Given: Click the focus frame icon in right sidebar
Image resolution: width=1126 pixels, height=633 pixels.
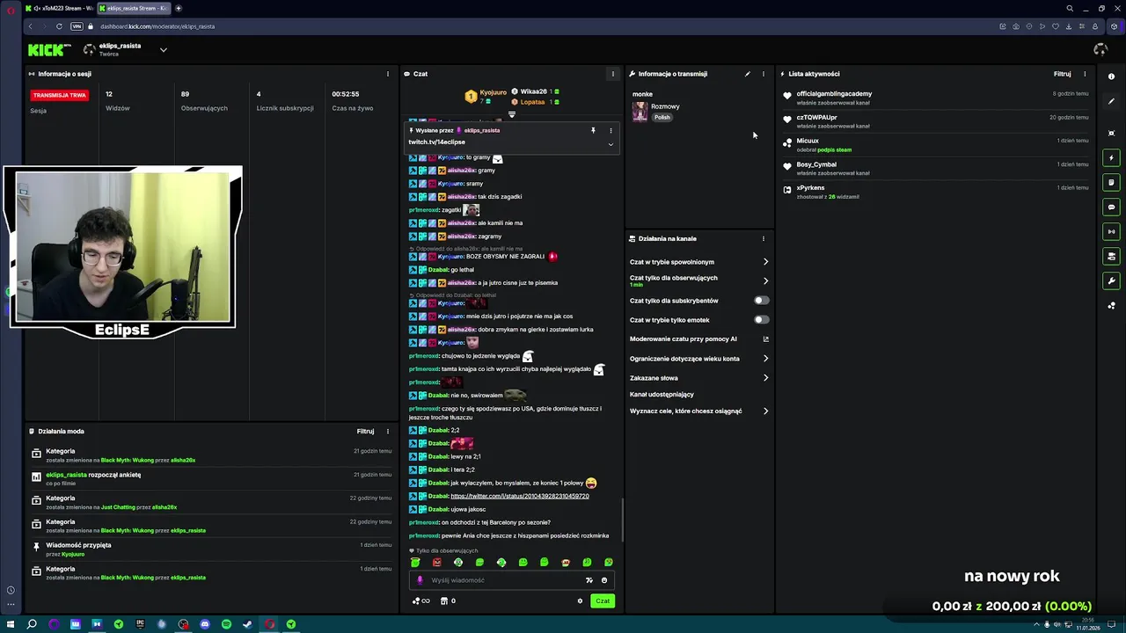Looking at the screenshot, I should (x=1111, y=133).
